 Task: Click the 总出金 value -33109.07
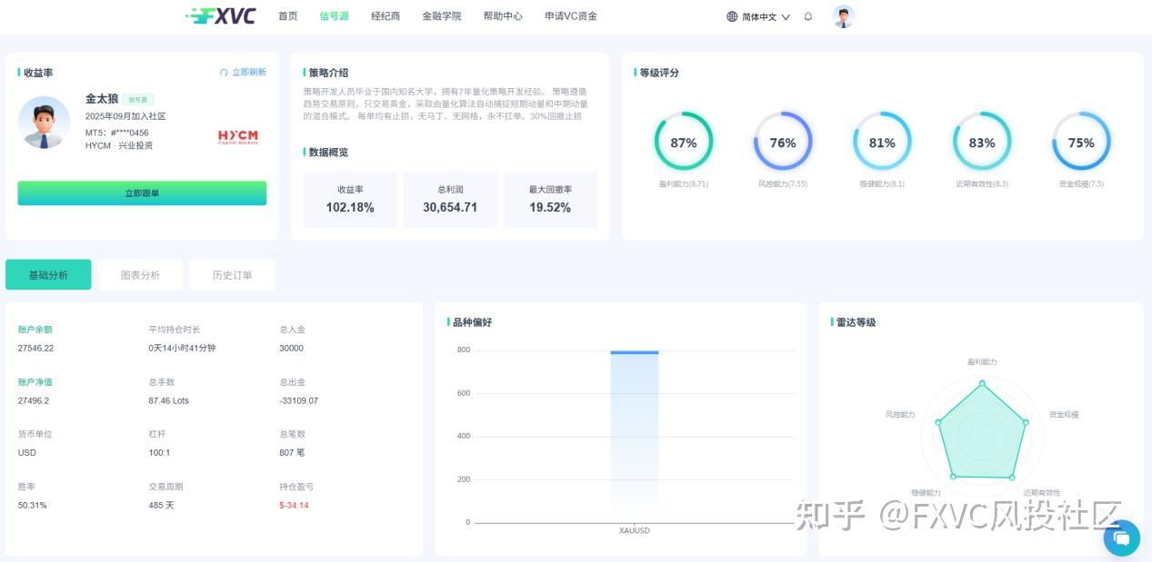click(x=299, y=400)
